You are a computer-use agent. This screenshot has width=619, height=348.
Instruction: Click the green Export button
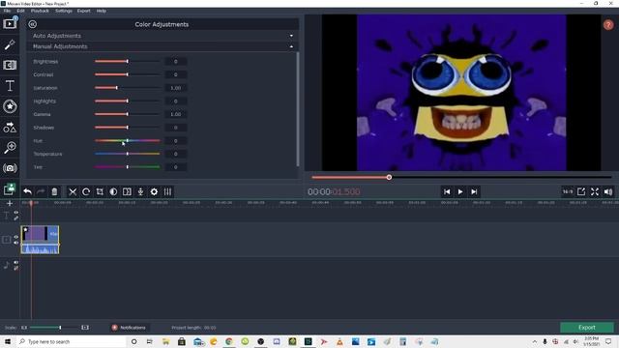click(587, 328)
